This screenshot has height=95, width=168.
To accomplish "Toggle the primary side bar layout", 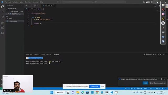I will [x=144, y=2].
